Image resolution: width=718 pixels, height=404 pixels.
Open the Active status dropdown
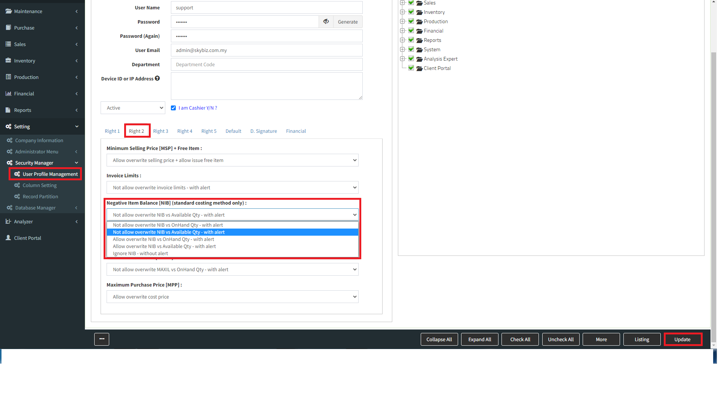click(133, 108)
